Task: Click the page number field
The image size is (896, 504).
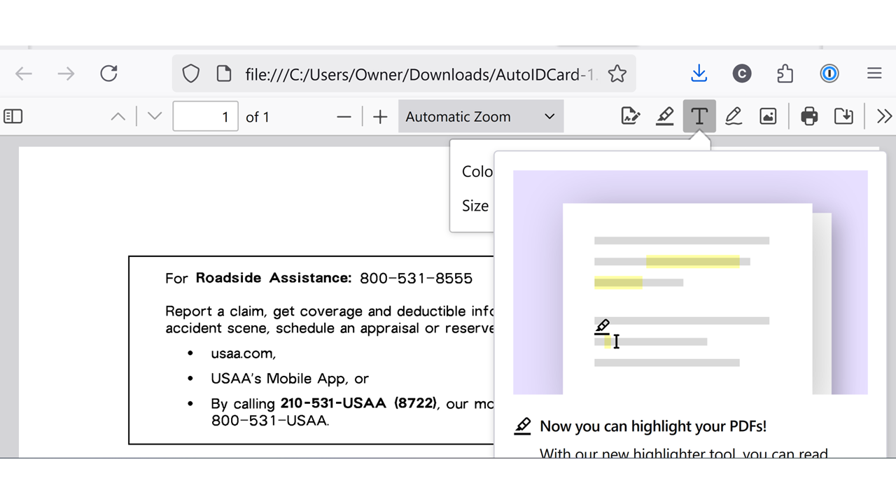Action: 205,117
